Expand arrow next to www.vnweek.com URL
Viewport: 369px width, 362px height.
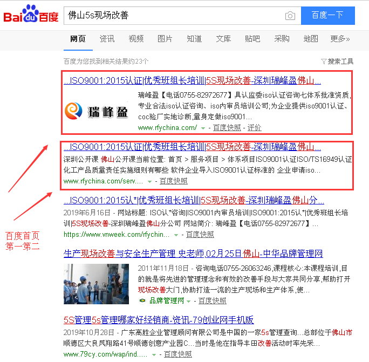(176, 235)
